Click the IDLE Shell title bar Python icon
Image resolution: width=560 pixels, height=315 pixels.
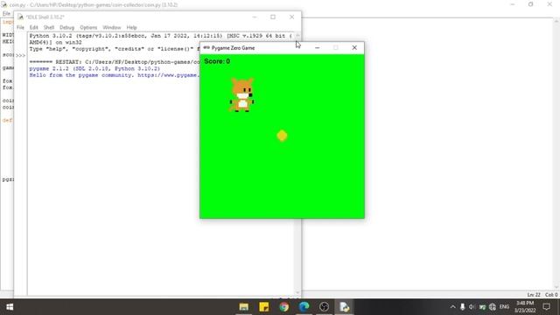(x=20, y=17)
